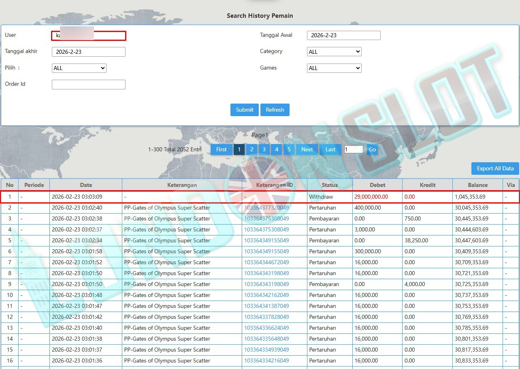
Task: Open Keterangan ID link 103364349155049 in row 6
Action: pos(266,251)
